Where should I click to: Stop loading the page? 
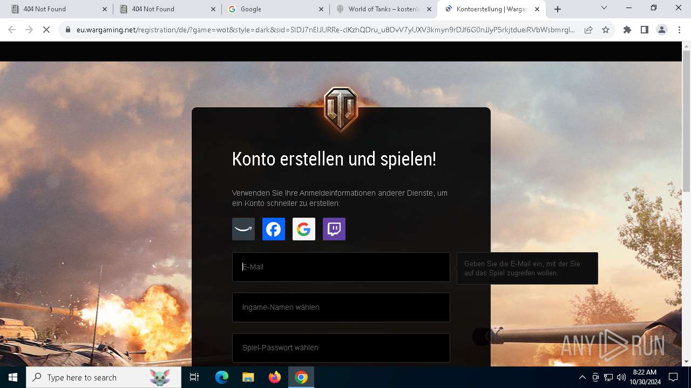click(46, 30)
